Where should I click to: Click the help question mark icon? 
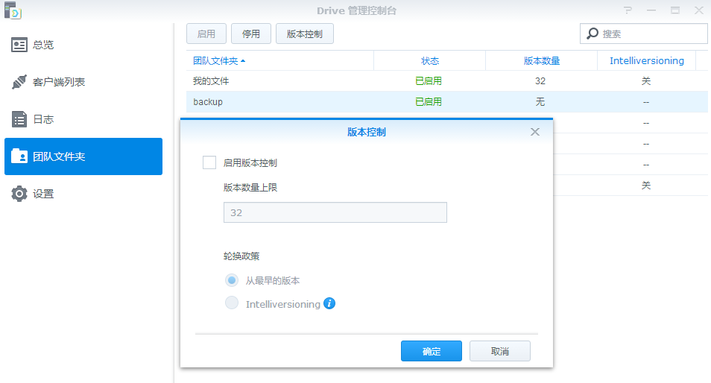(628, 10)
